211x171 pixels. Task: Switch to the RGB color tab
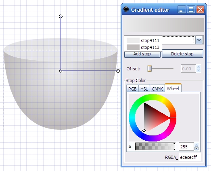point(132,89)
